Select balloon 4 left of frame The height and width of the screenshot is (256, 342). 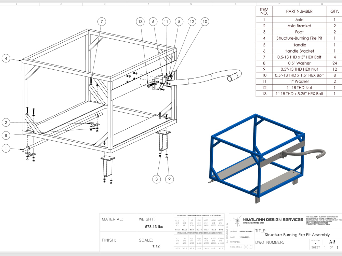(6, 58)
